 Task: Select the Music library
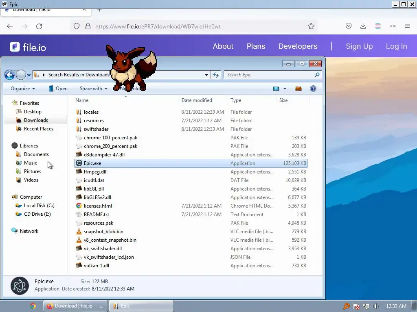coord(30,163)
